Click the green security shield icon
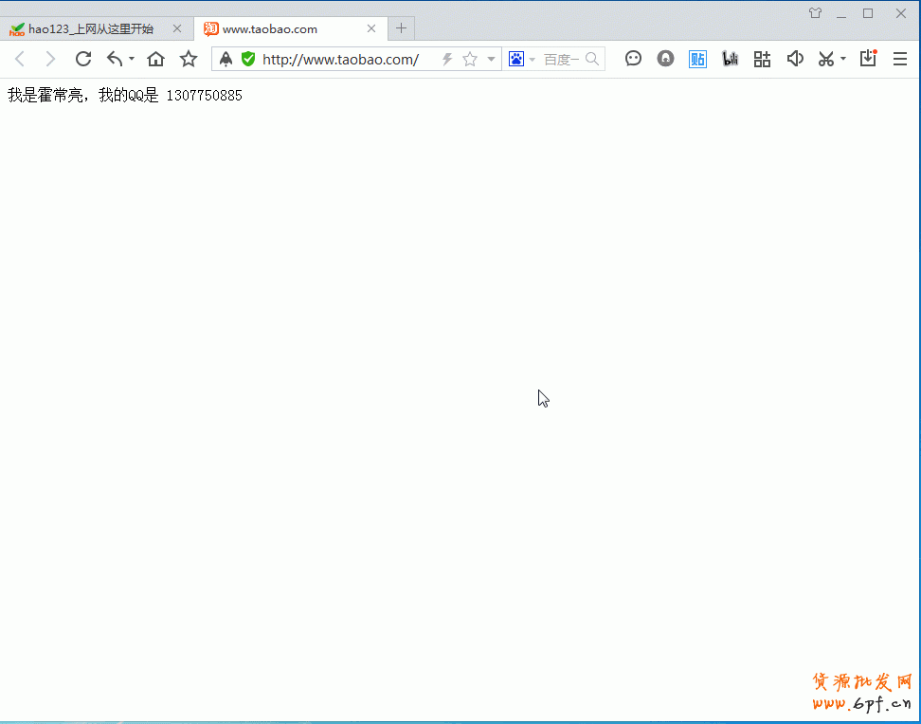921x724 pixels. (248, 59)
